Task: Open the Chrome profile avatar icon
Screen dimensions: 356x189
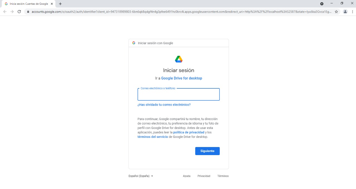Action: tap(345, 12)
